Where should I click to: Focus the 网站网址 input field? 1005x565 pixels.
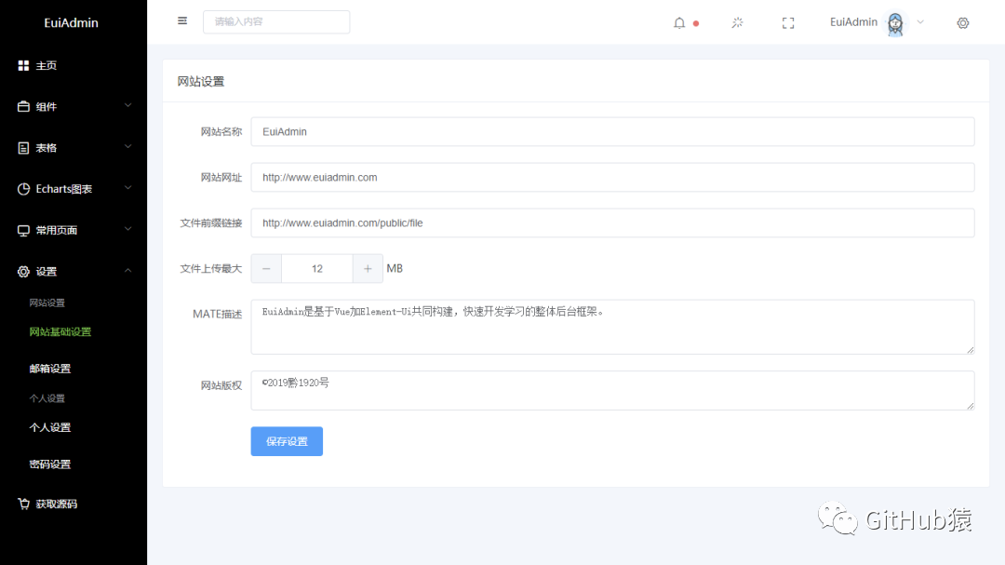pyautogui.click(x=612, y=178)
